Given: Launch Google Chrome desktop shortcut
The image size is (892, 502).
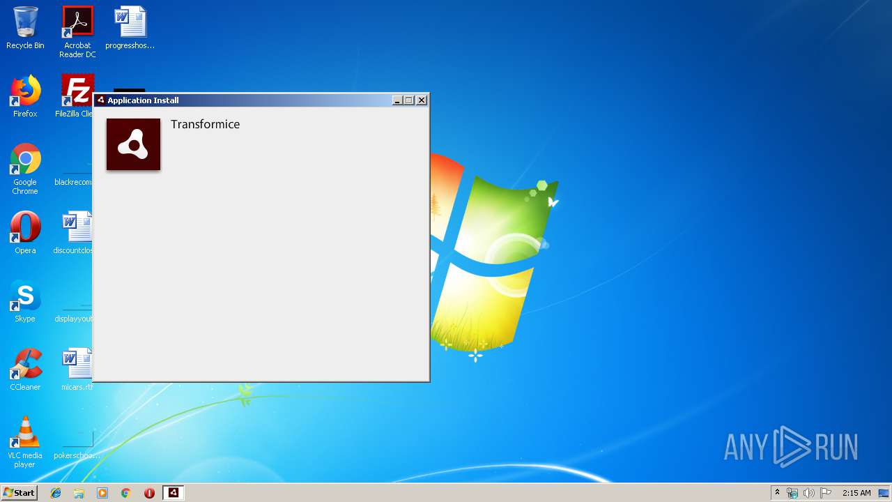Looking at the screenshot, I should click(25, 169).
